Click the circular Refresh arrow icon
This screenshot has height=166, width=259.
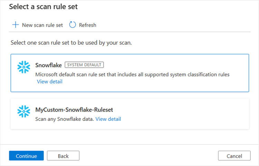pyautogui.click(x=73, y=25)
